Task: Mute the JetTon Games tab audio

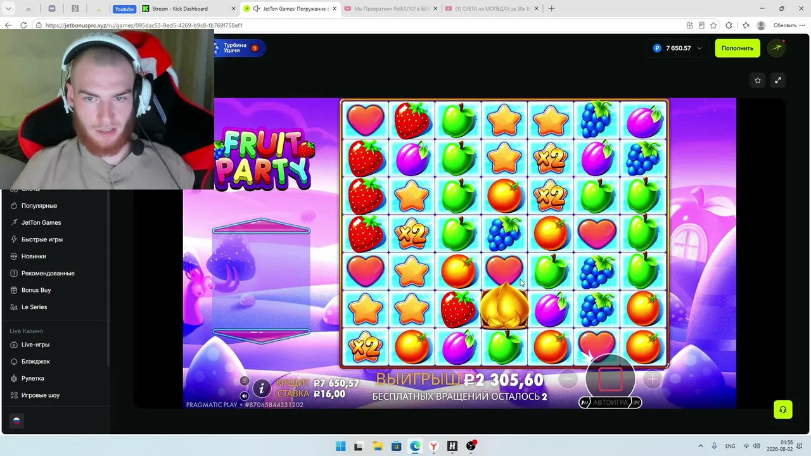Action: pos(256,9)
